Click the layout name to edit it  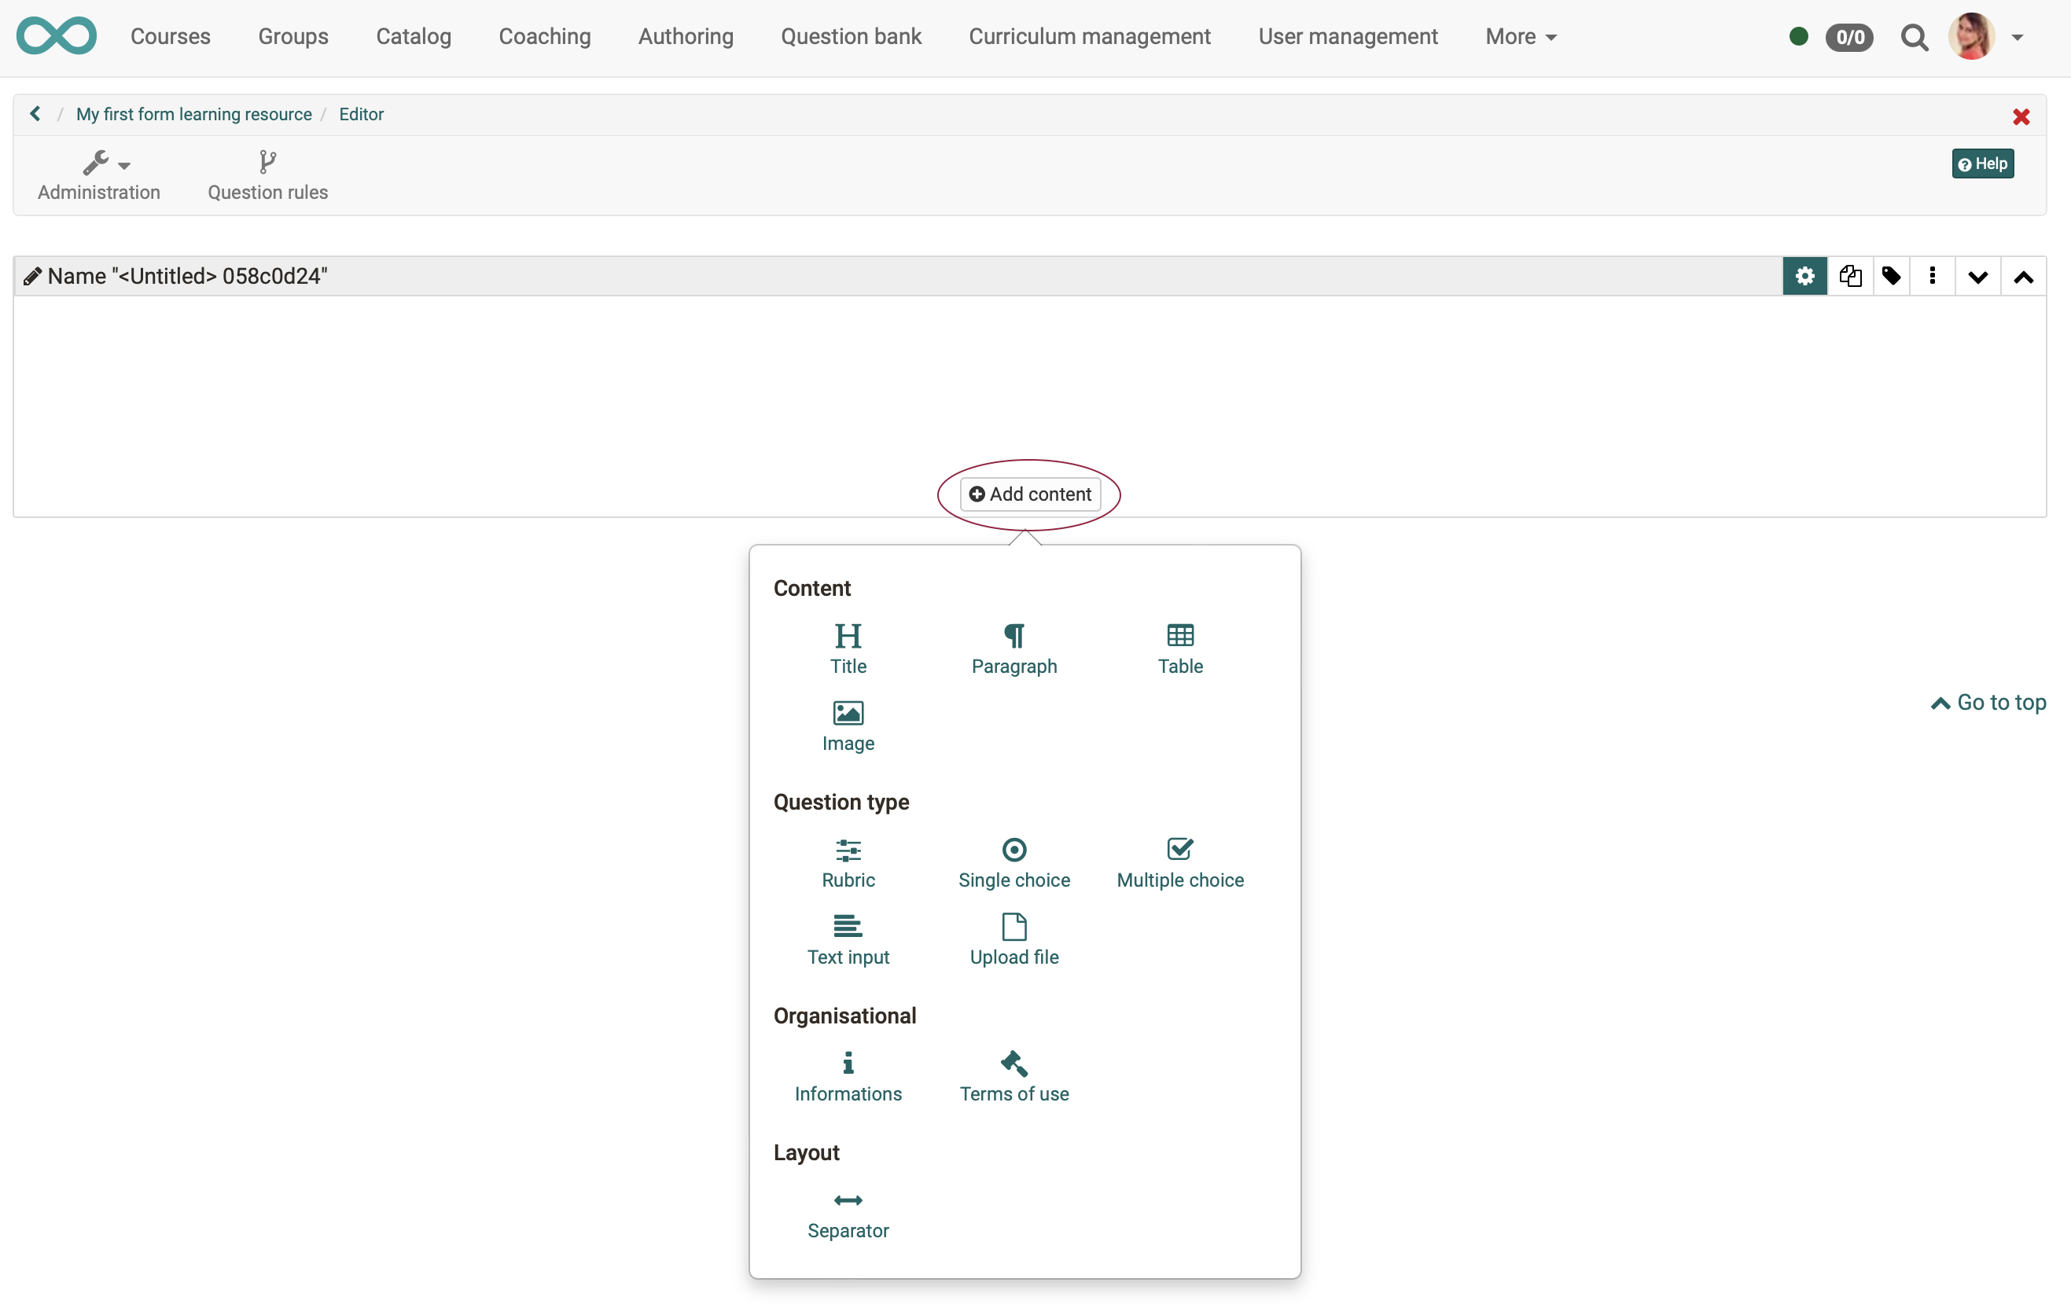coord(186,276)
